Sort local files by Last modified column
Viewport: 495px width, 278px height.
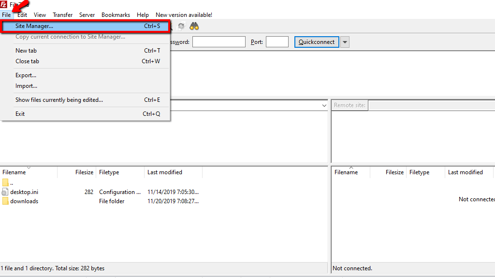pyautogui.click(x=173, y=172)
